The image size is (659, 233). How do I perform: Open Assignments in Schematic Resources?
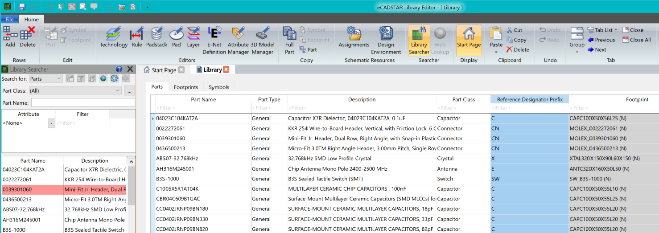[x=354, y=37]
